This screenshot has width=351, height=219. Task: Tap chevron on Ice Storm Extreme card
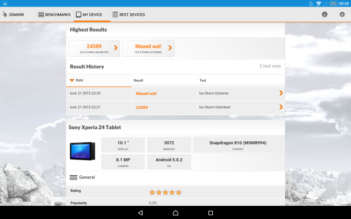coord(170,48)
